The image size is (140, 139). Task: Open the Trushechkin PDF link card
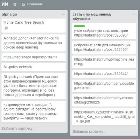tap(104, 117)
